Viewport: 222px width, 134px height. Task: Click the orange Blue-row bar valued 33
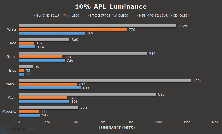tap(22, 71)
